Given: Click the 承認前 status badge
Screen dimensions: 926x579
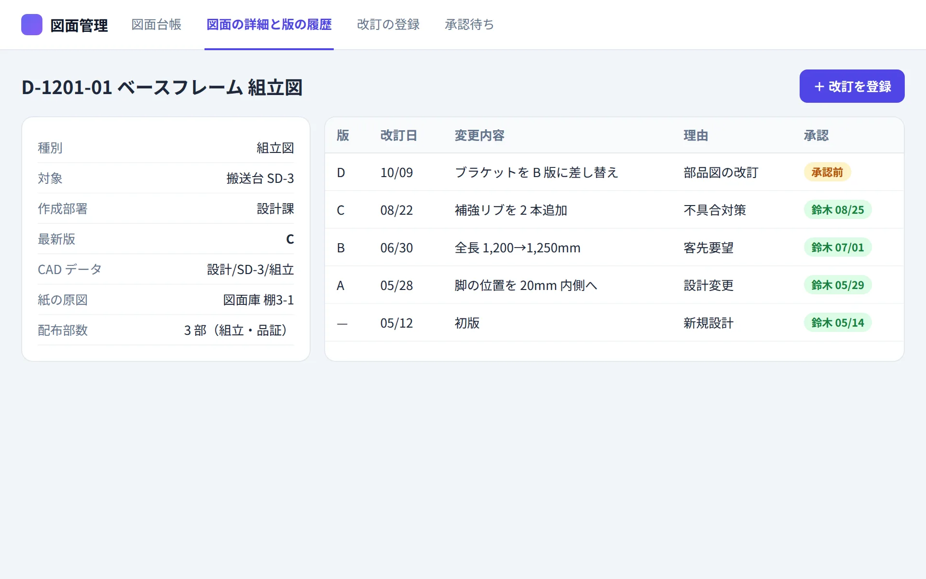Looking at the screenshot, I should click(827, 172).
